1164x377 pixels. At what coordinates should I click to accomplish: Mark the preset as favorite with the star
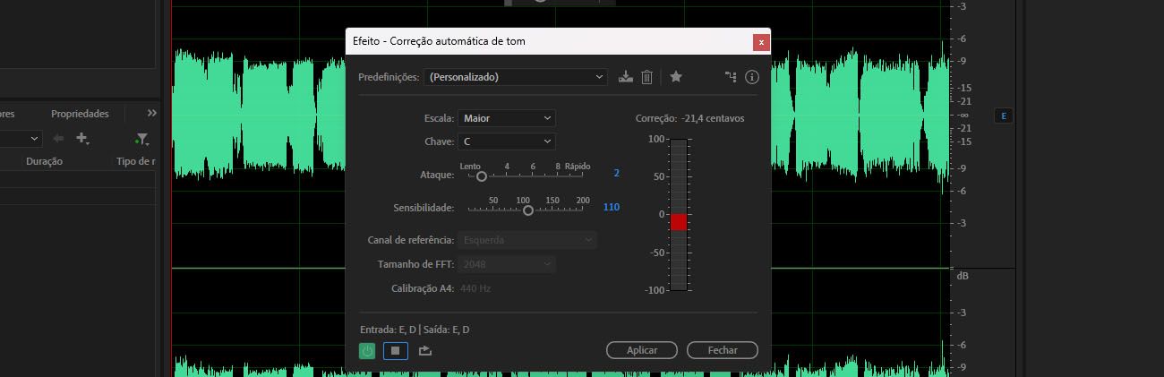pyautogui.click(x=676, y=77)
